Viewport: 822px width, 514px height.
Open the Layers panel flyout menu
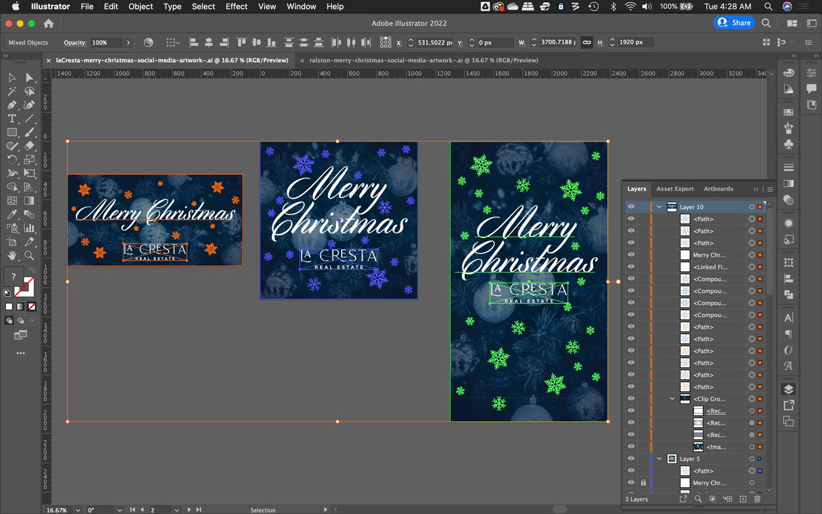[x=770, y=189]
